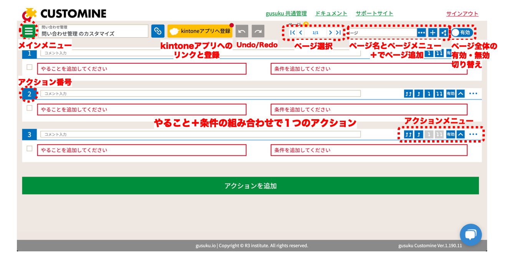Move action 2 down one position
This screenshot has width=514, height=264.
[x=429, y=93]
